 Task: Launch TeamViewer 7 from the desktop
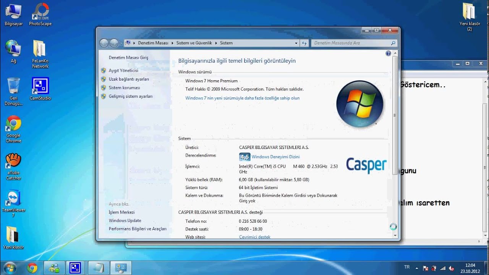pyautogui.click(x=13, y=204)
